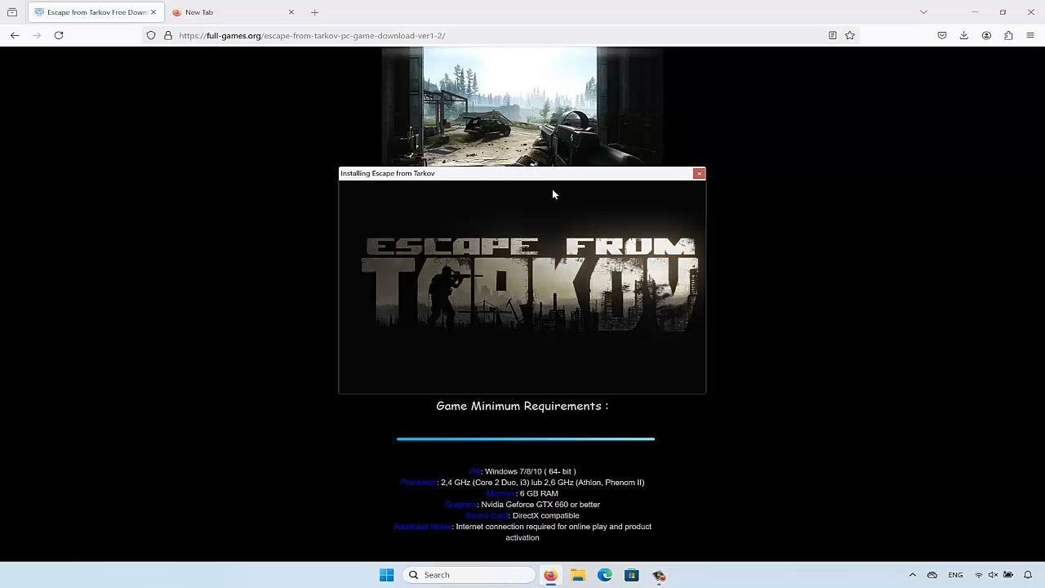Show hidden system tray icons
This screenshot has width=1045, height=588.
point(913,575)
